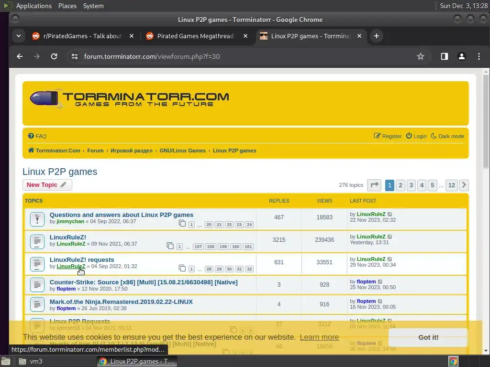Open the Places menu
The height and width of the screenshot is (367, 490).
click(67, 6)
